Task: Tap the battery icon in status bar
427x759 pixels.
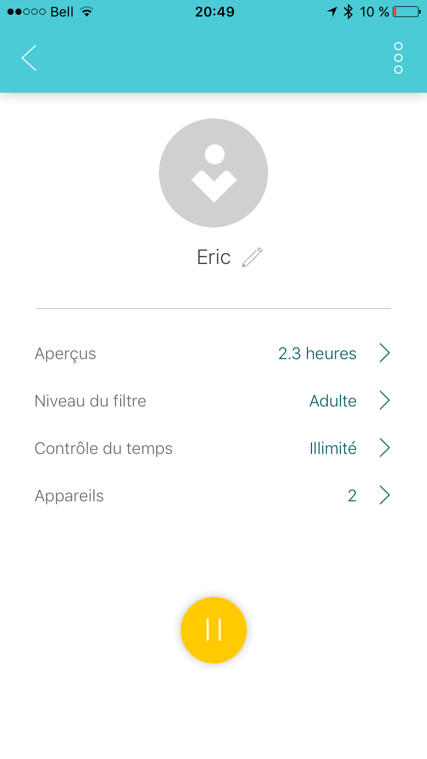Action: [407, 11]
